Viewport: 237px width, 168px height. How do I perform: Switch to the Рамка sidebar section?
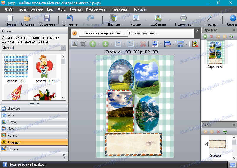pos(34,135)
